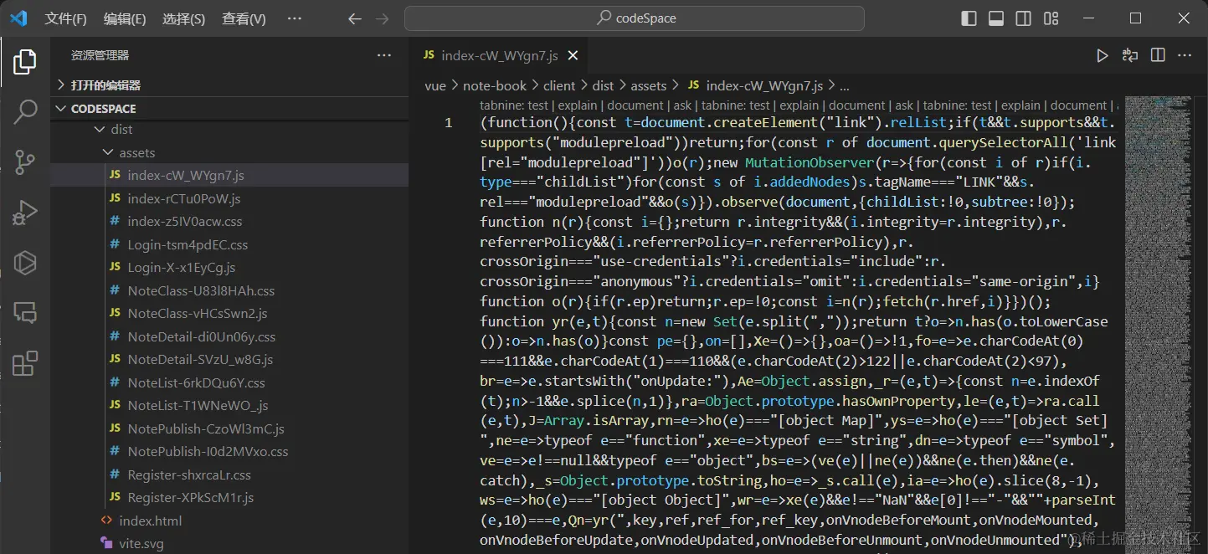
Task: Click line number 1 in gutter
Action: pyautogui.click(x=448, y=122)
